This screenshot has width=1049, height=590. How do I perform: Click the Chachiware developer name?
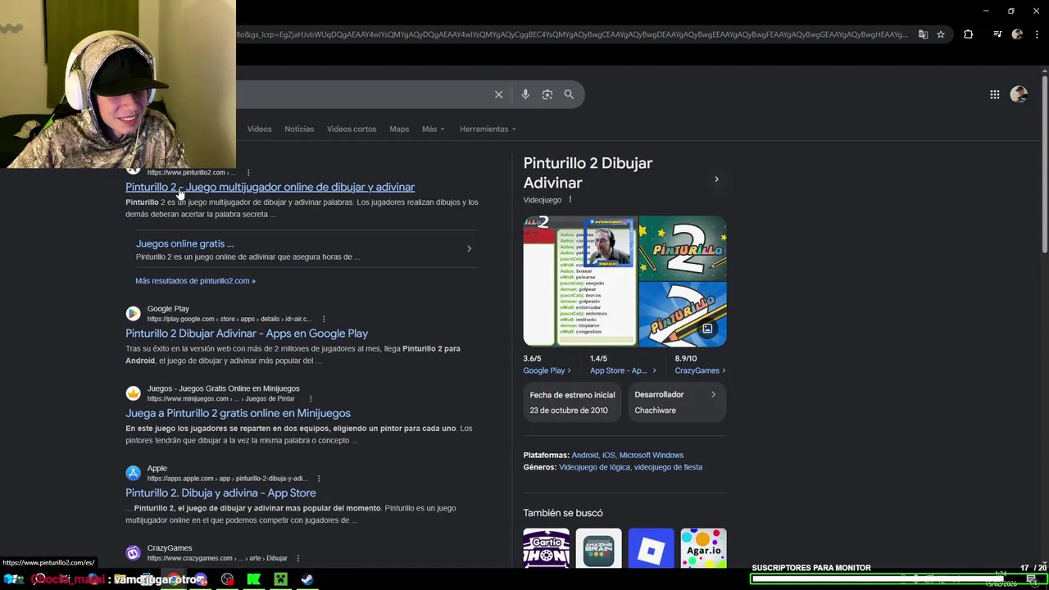[x=655, y=411]
